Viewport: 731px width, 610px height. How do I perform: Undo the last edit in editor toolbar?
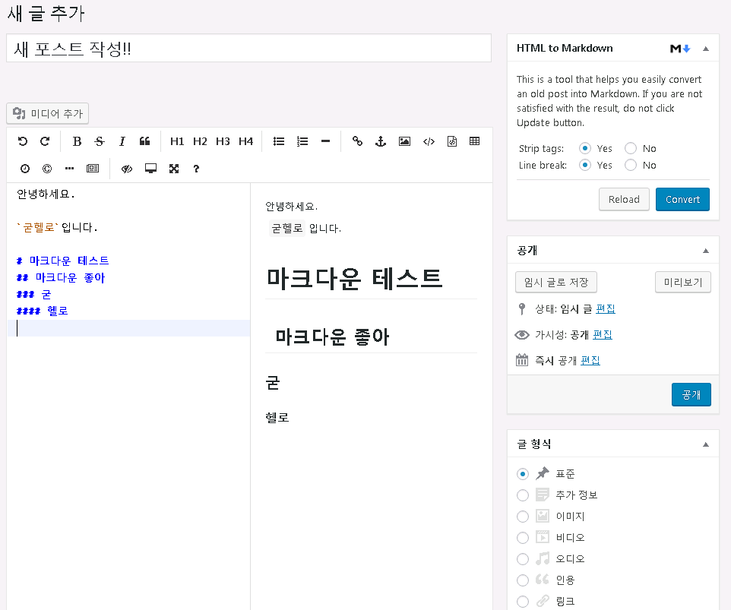[x=22, y=141]
